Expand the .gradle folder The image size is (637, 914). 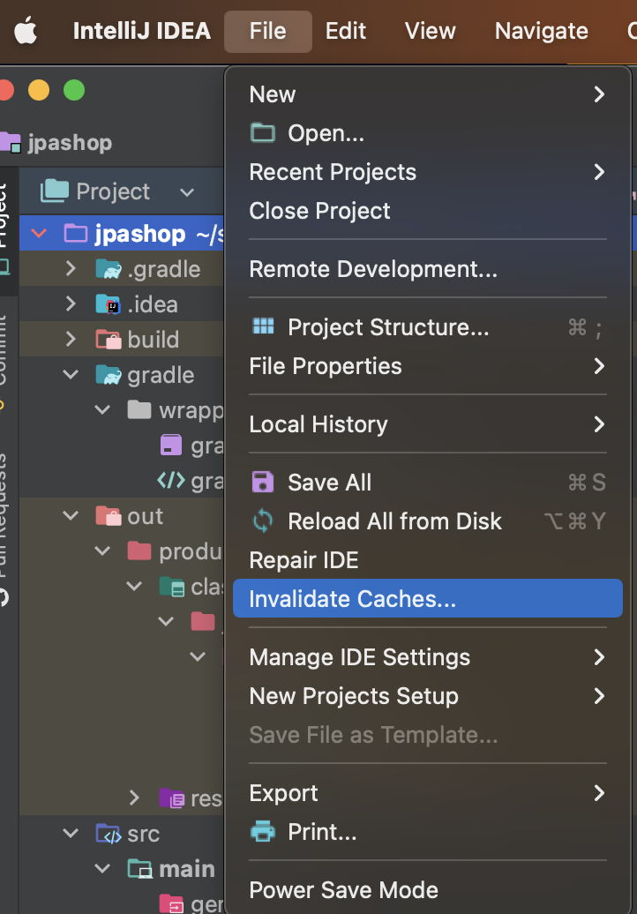coord(71,269)
